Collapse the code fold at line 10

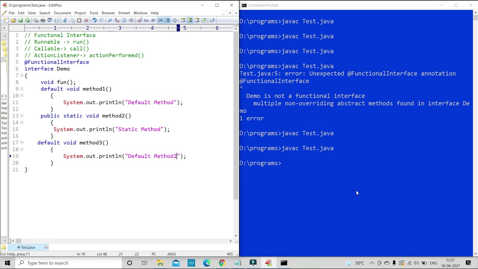[x=22, y=96]
